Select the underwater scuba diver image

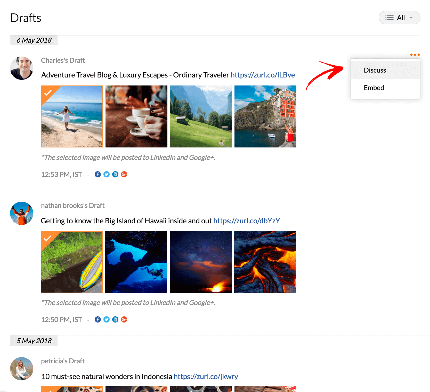click(x=136, y=262)
